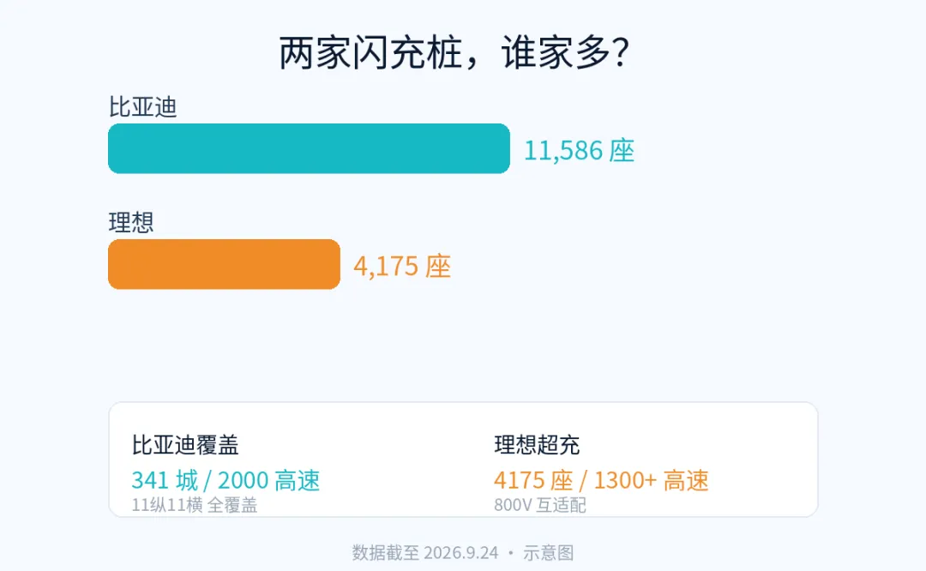The width and height of the screenshot is (926, 571).
Task: Click the 比亚迪覆盖 heading in the card
Action: click(x=185, y=445)
